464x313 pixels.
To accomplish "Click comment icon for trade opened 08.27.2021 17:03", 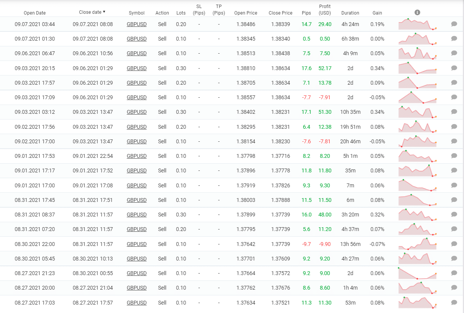I will (x=454, y=303).
